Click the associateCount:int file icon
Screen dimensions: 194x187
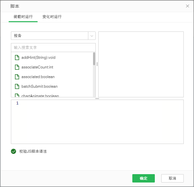pyautogui.click(x=17, y=67)
